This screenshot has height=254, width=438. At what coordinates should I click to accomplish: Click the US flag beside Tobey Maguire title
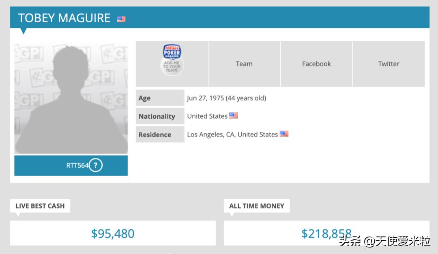coord(121,19)
